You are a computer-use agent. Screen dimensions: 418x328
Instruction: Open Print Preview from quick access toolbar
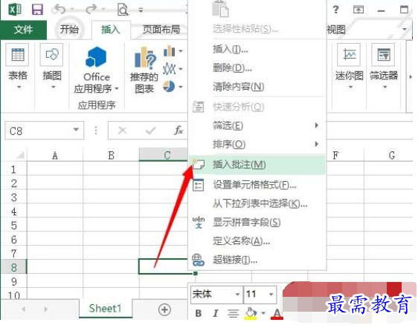tap(123, 10)
